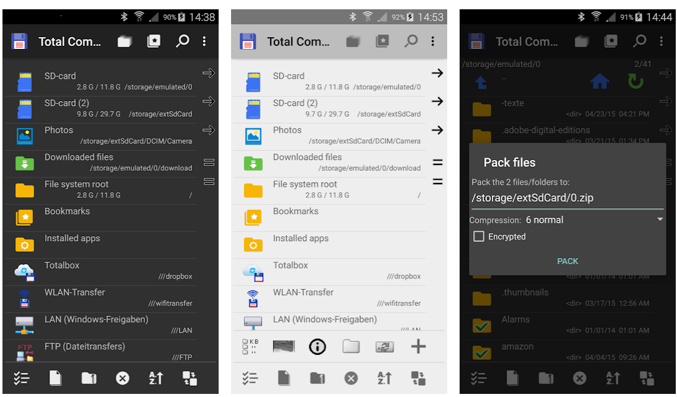Open LAN (Windows-Freigaben) in dark-theme screen

(x=100, y=326)
